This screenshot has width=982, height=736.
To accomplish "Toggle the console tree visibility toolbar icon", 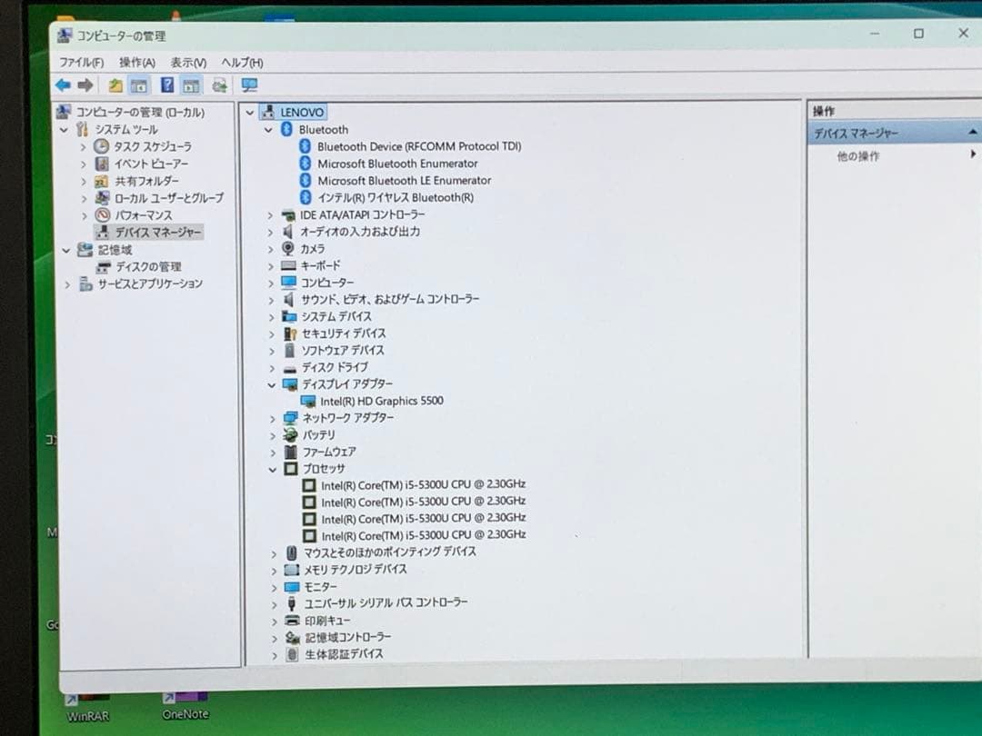I will pos(138,85).
